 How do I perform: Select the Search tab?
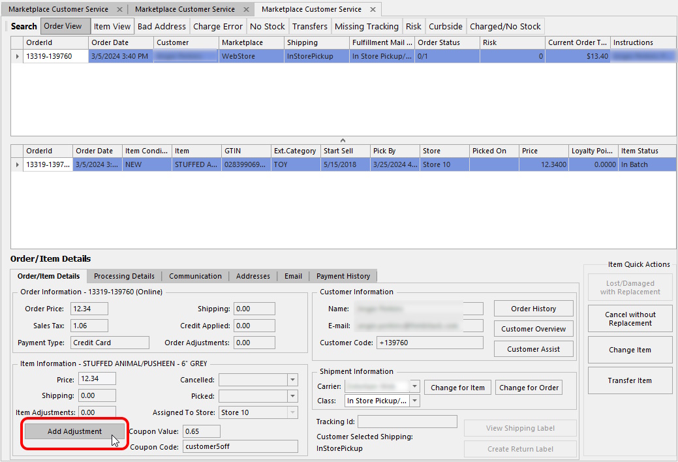point(23,26)
